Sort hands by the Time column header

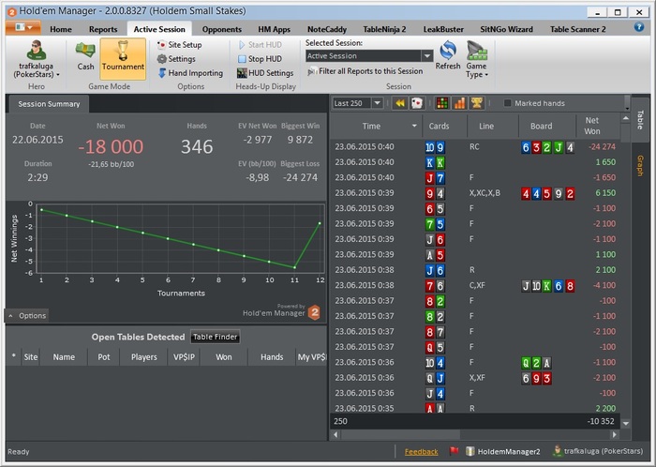(371, 126)
